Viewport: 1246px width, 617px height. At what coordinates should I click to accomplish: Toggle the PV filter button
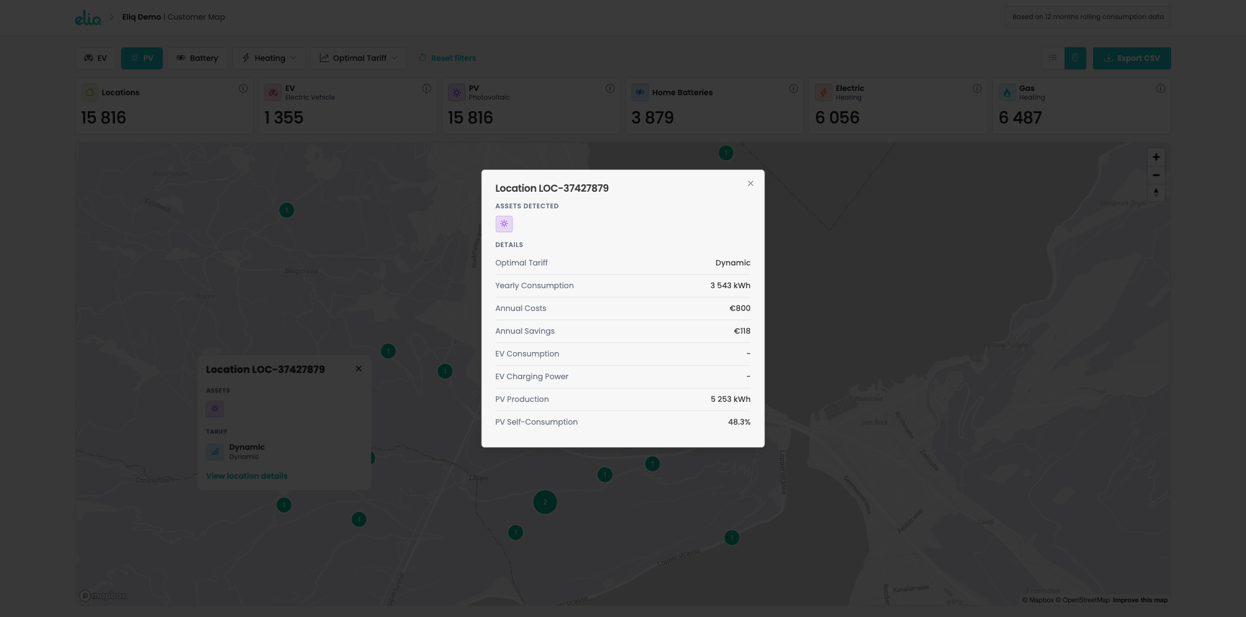[x=142, y=58]
